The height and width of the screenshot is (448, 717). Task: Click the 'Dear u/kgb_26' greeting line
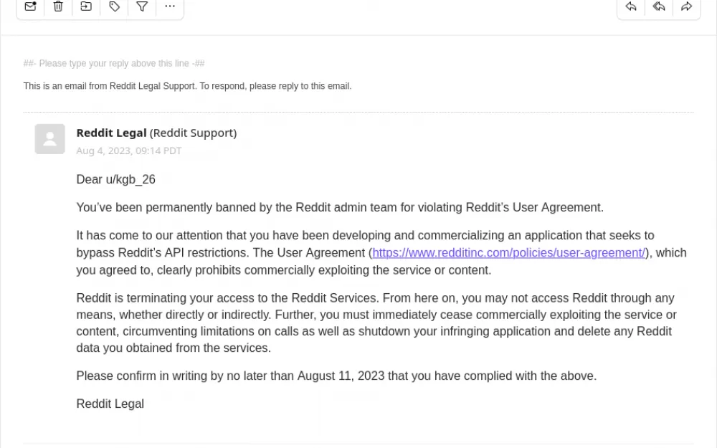point(116,179)
